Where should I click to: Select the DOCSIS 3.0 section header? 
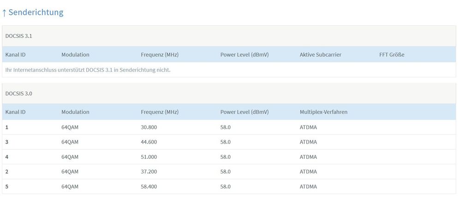[19, 94]
